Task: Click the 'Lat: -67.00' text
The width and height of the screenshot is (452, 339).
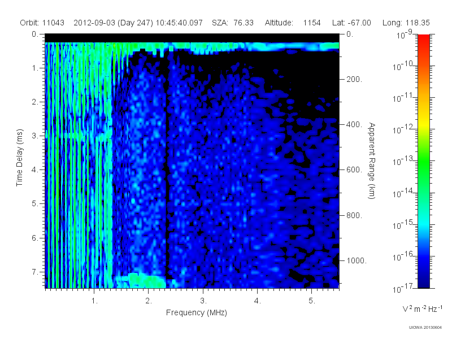Action: click(351, 23)
